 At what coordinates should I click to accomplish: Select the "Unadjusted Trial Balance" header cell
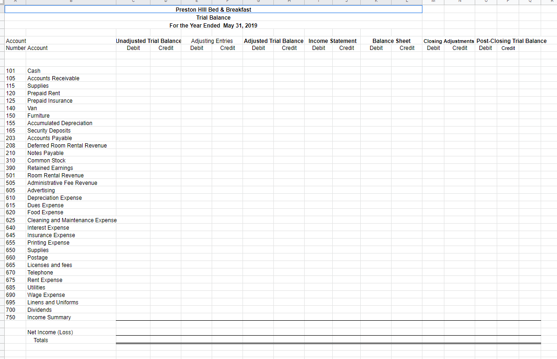click(148, 41)
